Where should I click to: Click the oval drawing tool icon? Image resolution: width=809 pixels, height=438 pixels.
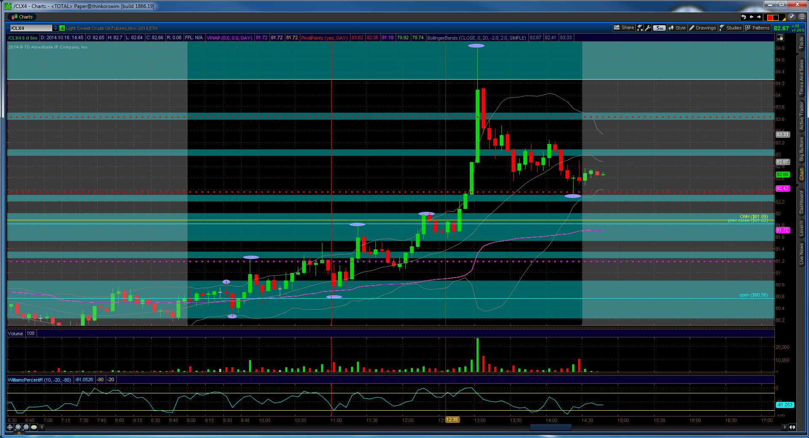34,427
